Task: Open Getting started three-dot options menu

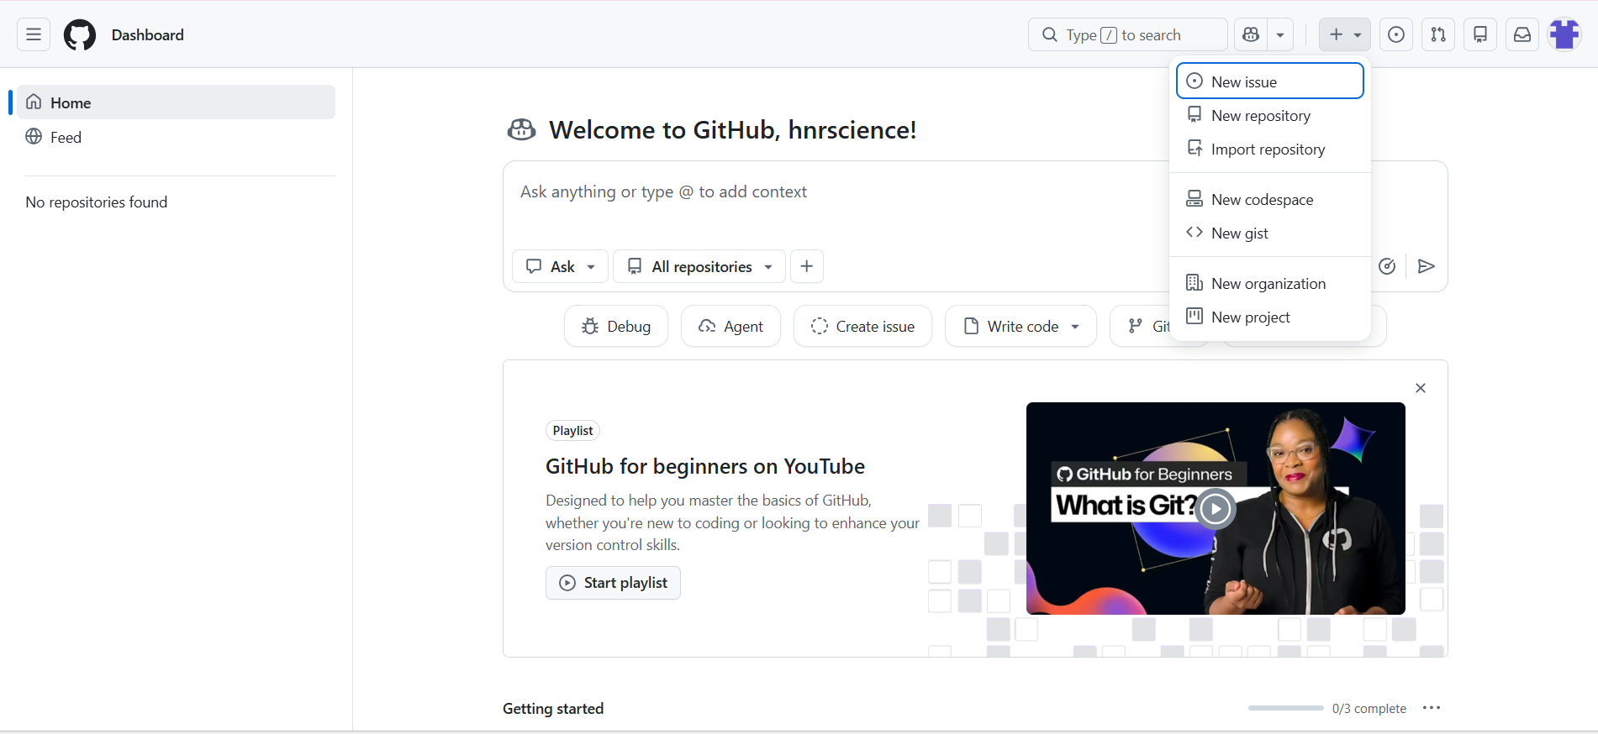Action: pyautogui.click(x=1432, y=708)
